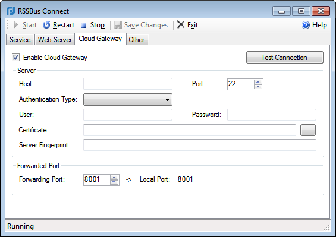Image resolution: width=336 pixels, height=237 pixels.
Task: Click the RSSBus Connect logo icon
Action: [11, 11]
